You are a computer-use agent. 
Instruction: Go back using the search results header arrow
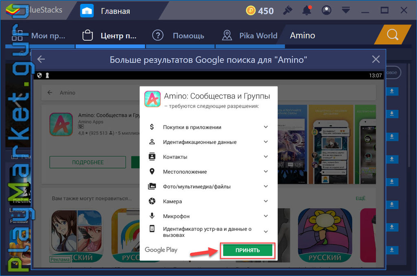(x=41, y=59)
